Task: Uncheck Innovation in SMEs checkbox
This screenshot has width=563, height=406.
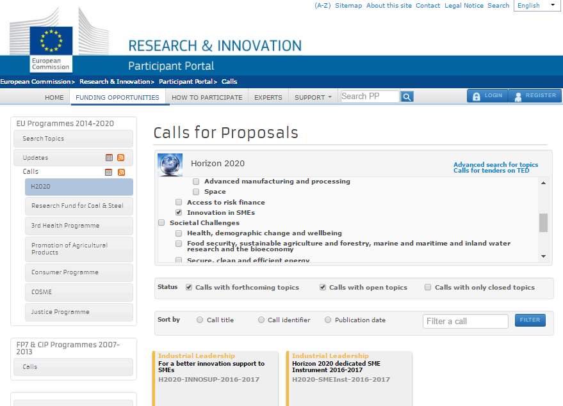Action: 179,212
